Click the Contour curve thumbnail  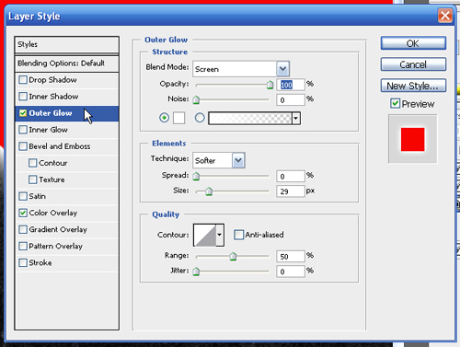pos(205,235)
